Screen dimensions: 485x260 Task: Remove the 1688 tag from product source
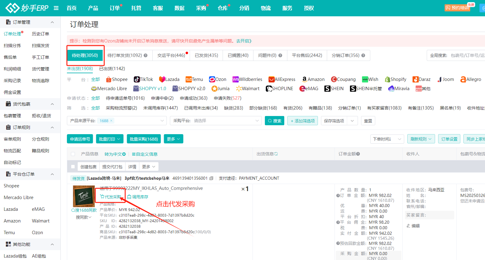coord(111,121)
